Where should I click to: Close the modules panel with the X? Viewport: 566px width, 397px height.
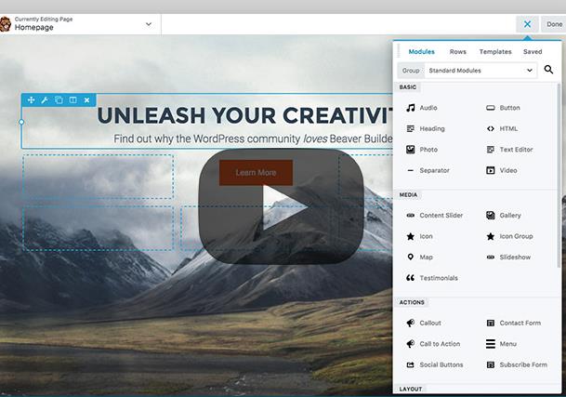(x=527, y=24)
